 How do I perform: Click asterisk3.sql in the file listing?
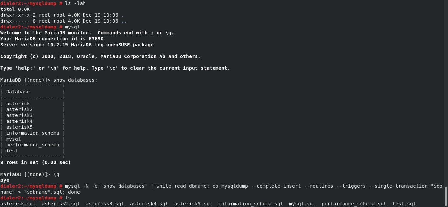click(x=105, y=204)
